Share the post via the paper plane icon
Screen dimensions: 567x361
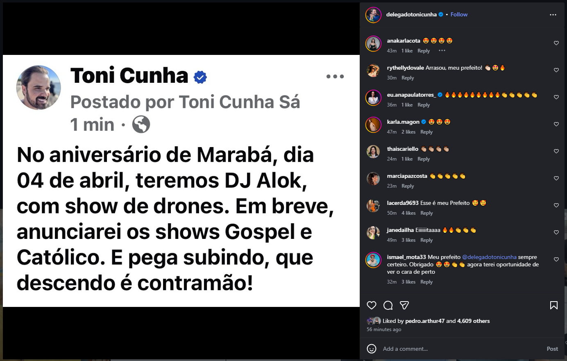(404, 305)
